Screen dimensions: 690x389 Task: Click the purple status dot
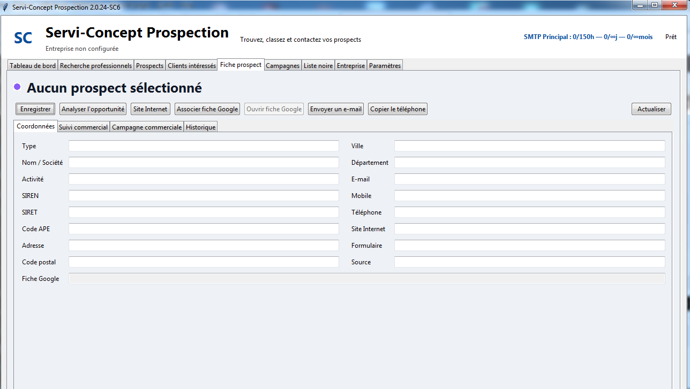click(x=17, y=87)
